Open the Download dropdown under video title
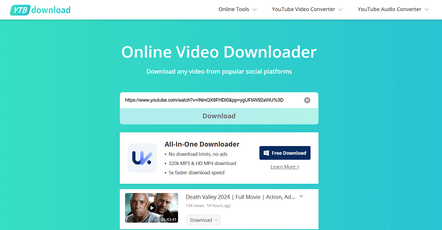The width and height of the screenshot is (442, 230). pos(203,220)
